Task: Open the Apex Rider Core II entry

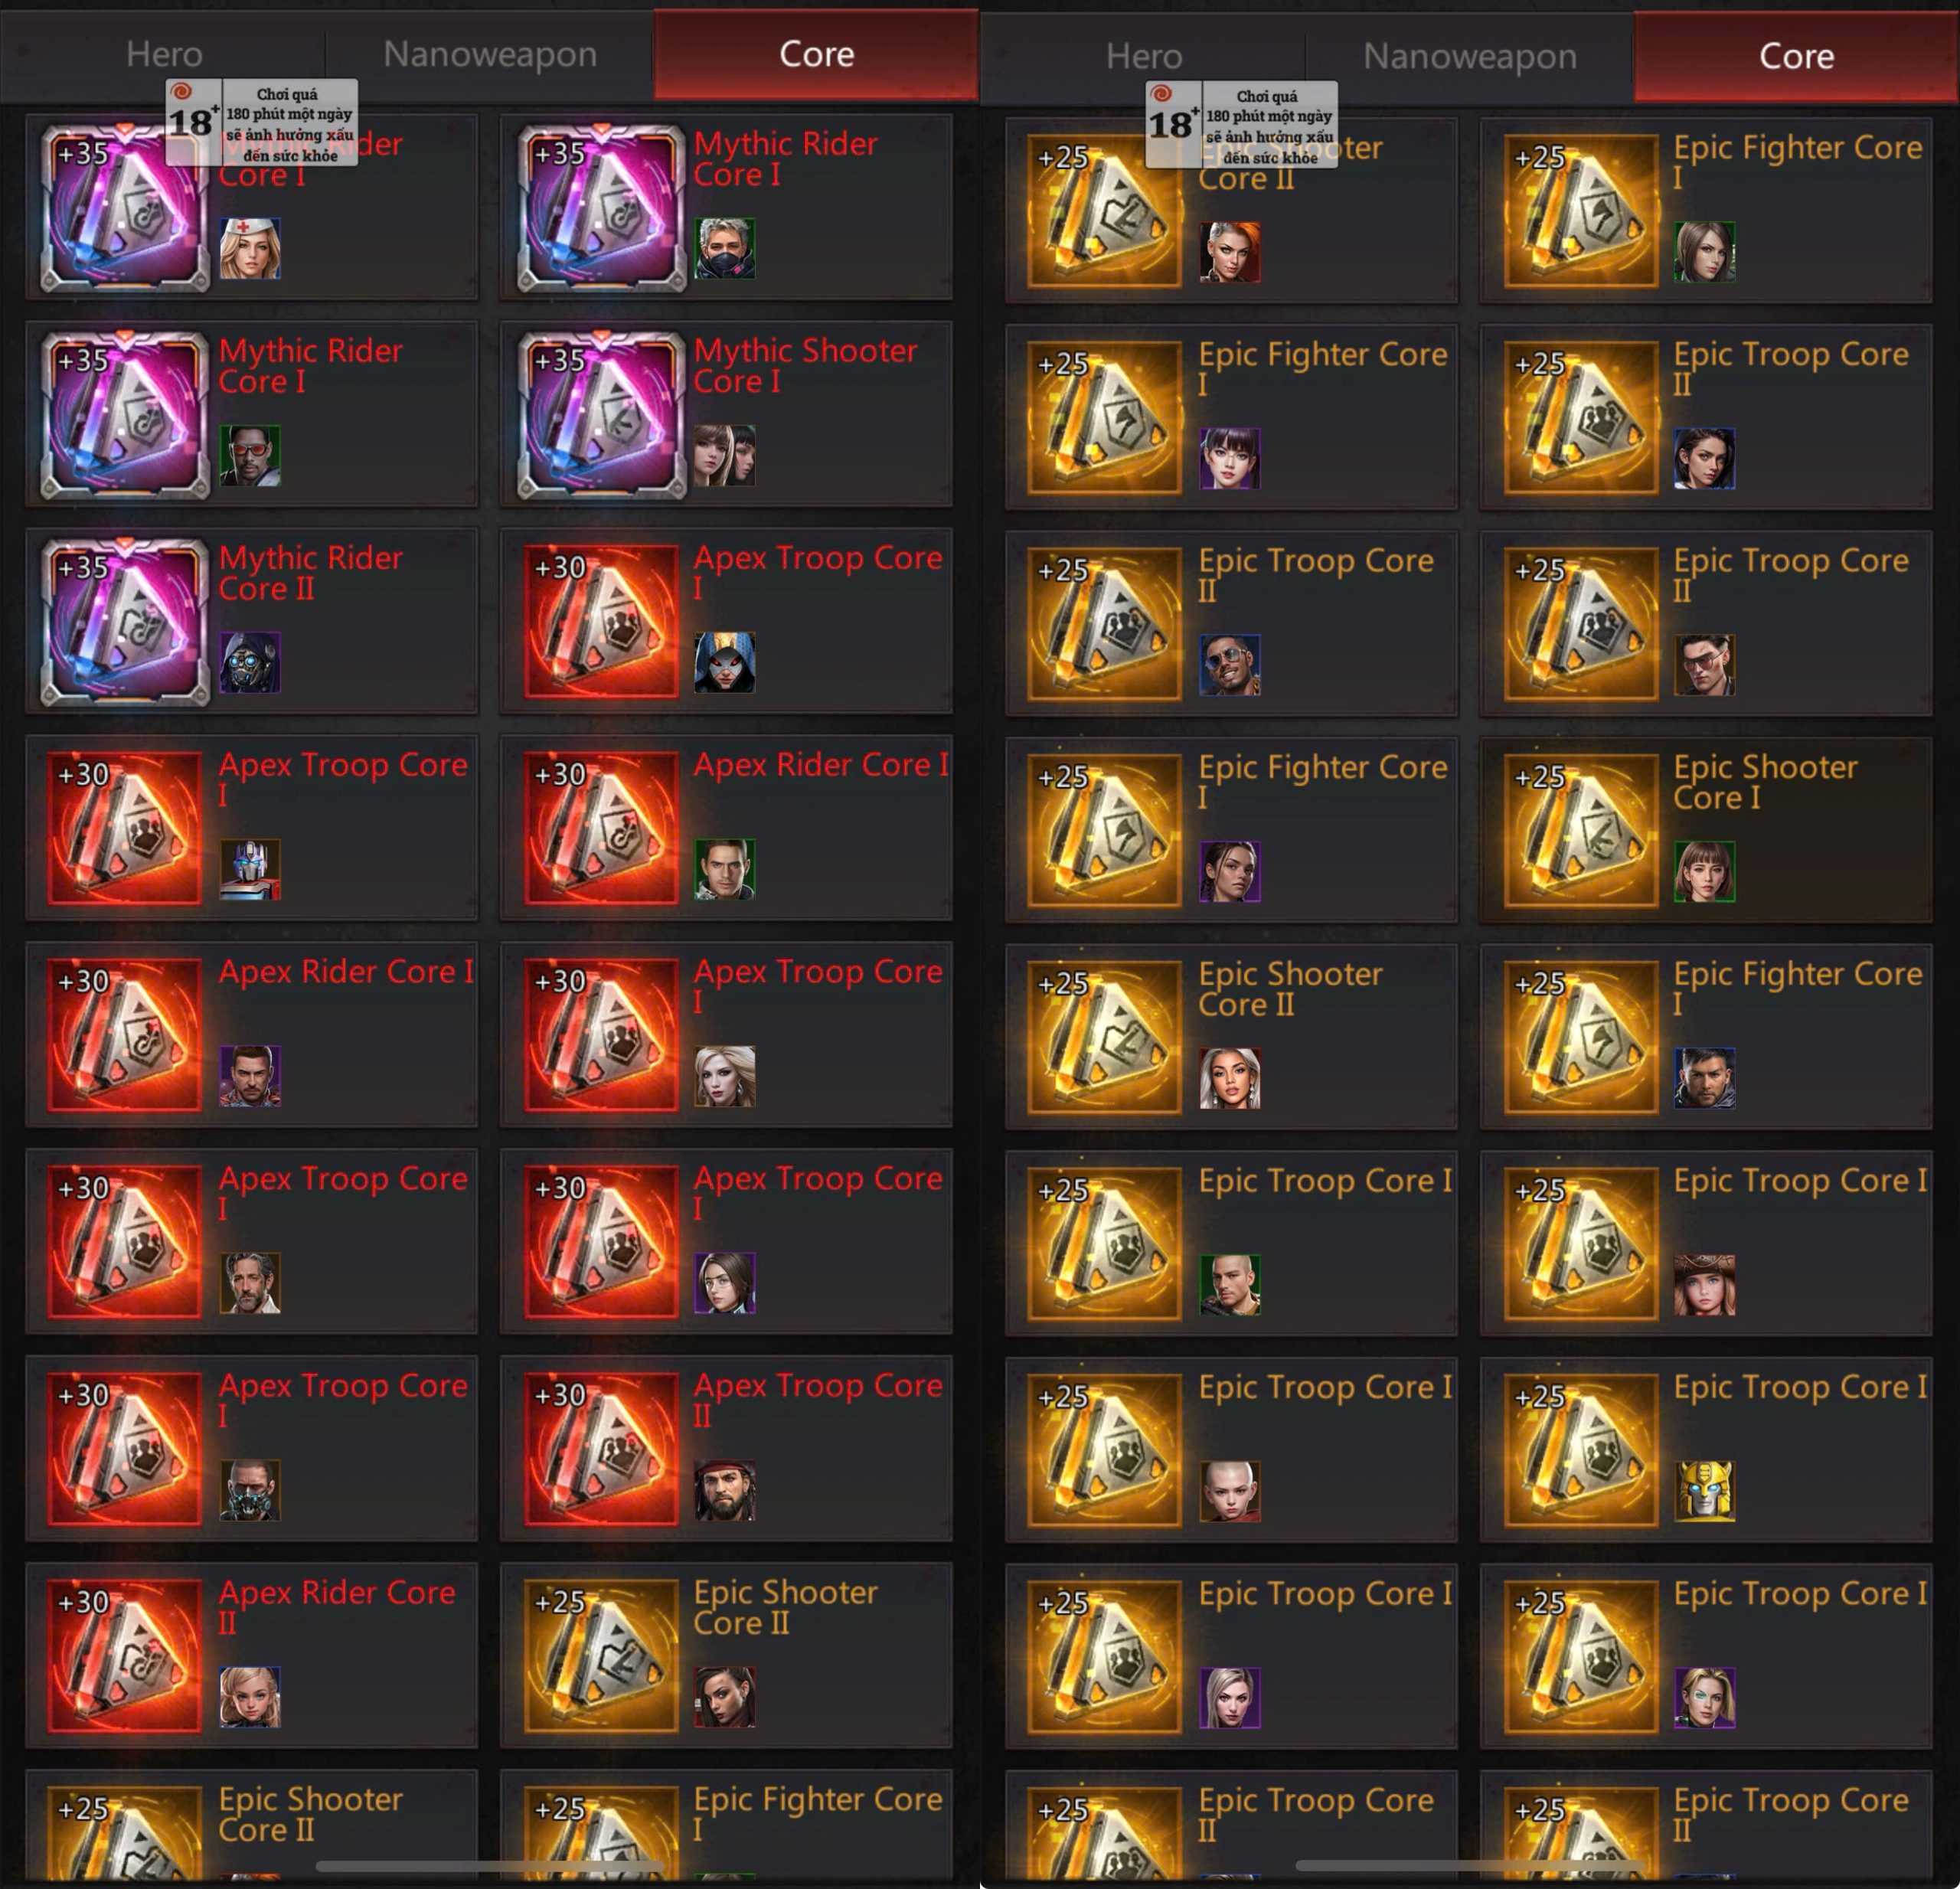Action: 252,1655
